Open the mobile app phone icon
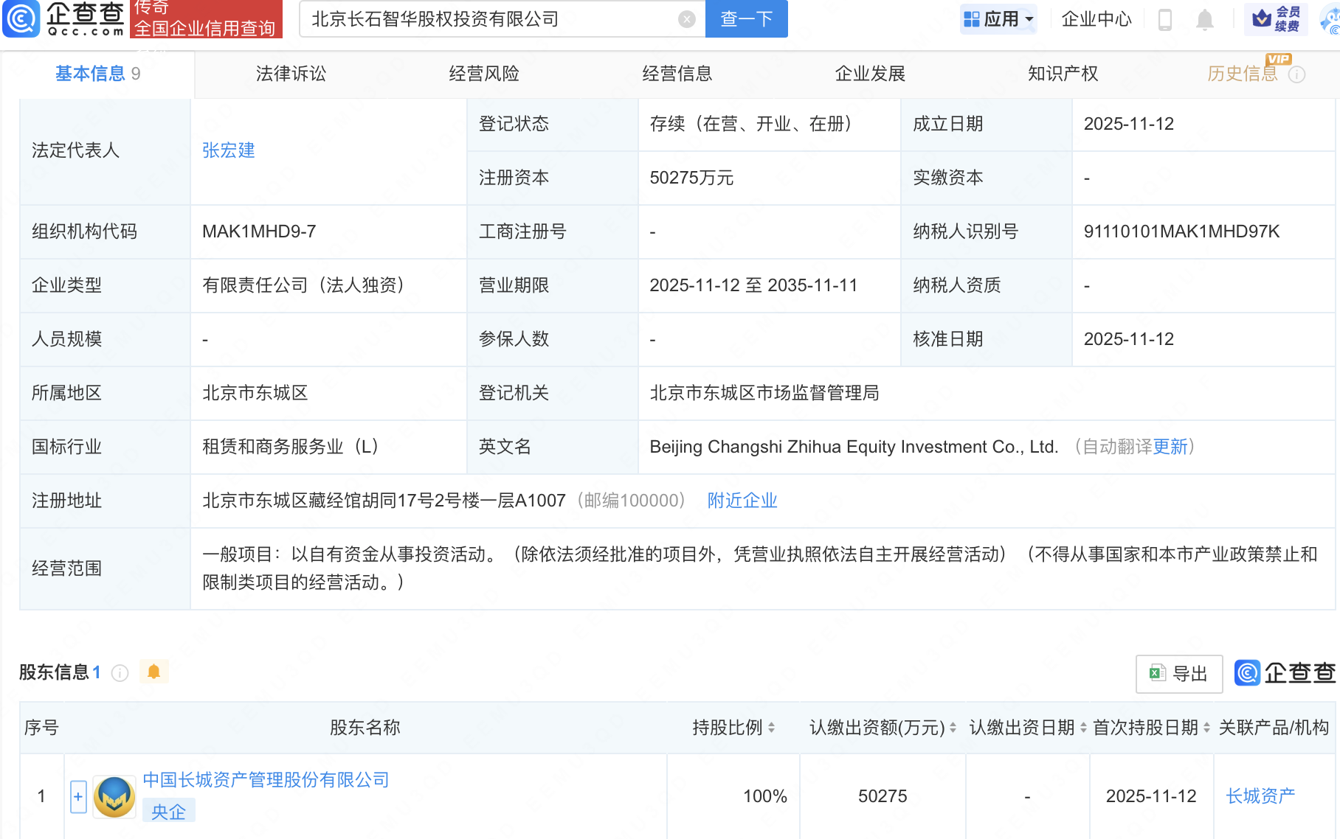The image size is (1340, 839). [1165, 19]
